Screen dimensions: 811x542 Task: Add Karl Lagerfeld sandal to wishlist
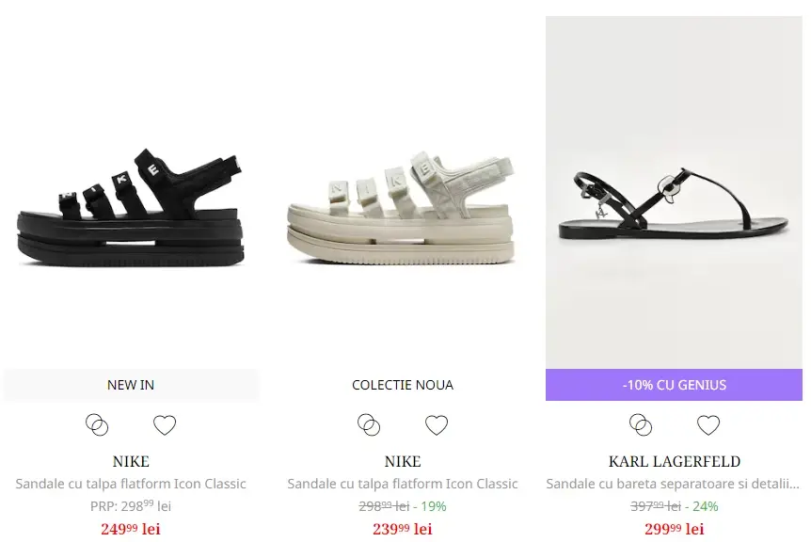[x=708, y=425]
